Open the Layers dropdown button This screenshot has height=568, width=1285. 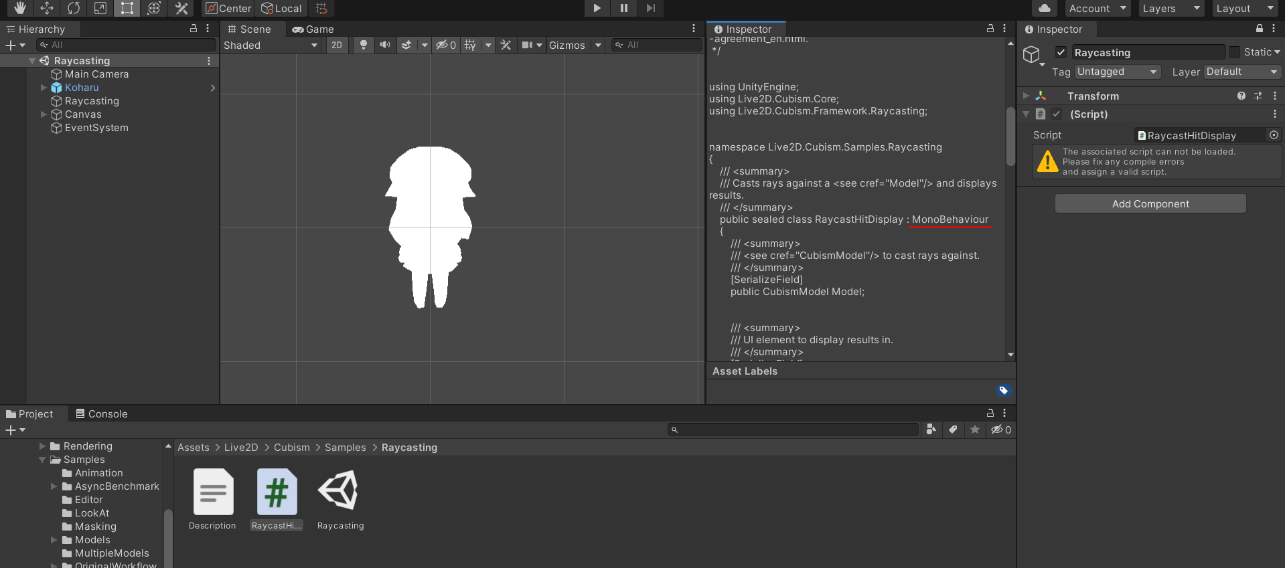click(1170, 8)
